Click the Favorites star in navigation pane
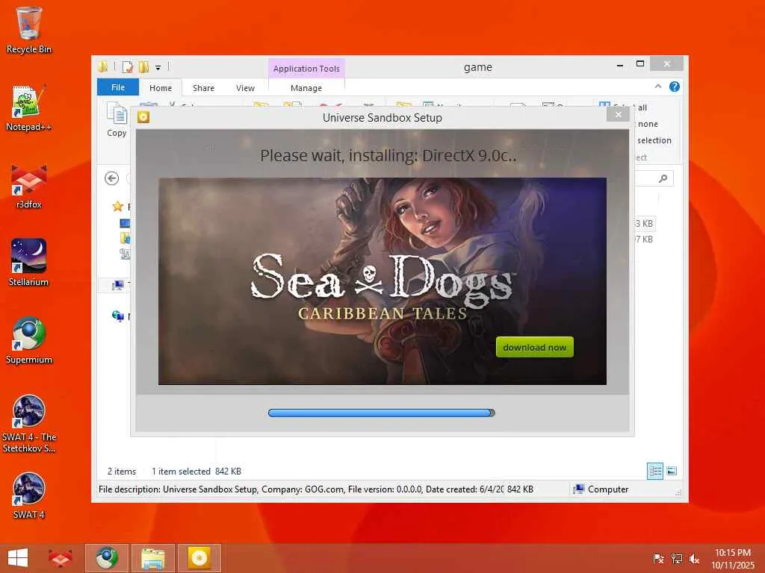Viewport: 765px width, 573px height. pos(117,206)
